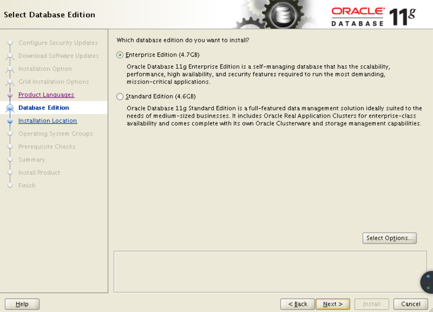Click Operating System Groups step label
The width and height of the screenshot is (433, 312).
pyautogui.click(x=55, y=134)
